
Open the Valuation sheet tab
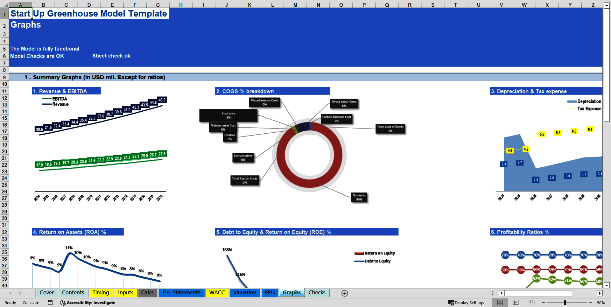[244, 293]
